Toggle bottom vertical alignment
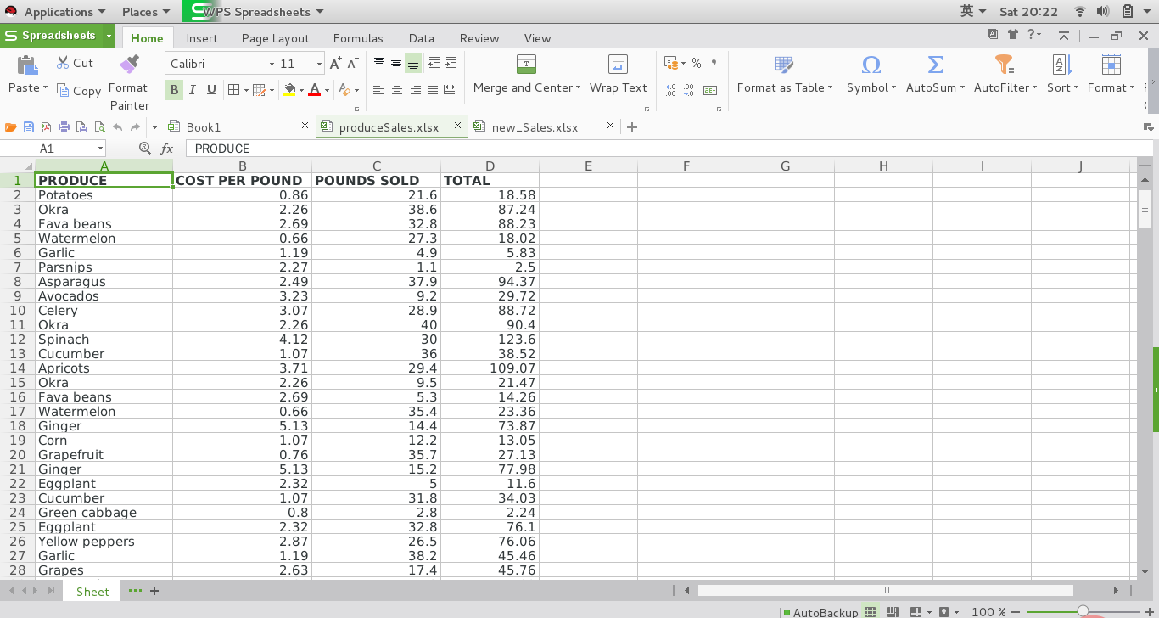This screenshot has width=1159, height=618. pyautogui.click(x=413, y=64)
